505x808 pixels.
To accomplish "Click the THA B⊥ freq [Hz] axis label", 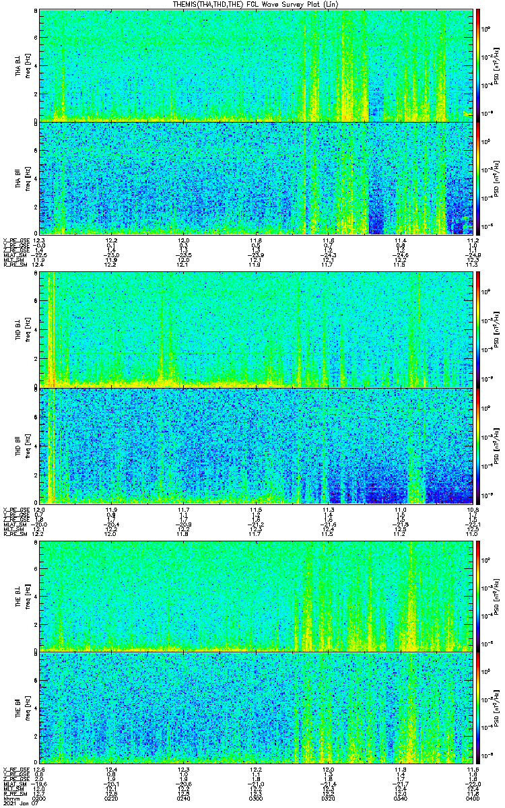I will (x=28, y=65).
